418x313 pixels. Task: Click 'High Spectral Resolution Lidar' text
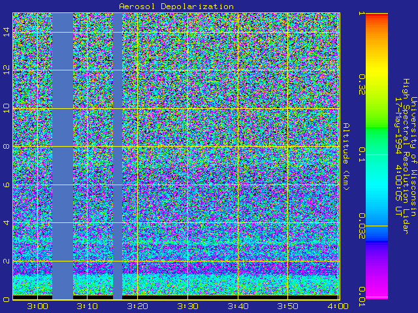click(406, 156)
